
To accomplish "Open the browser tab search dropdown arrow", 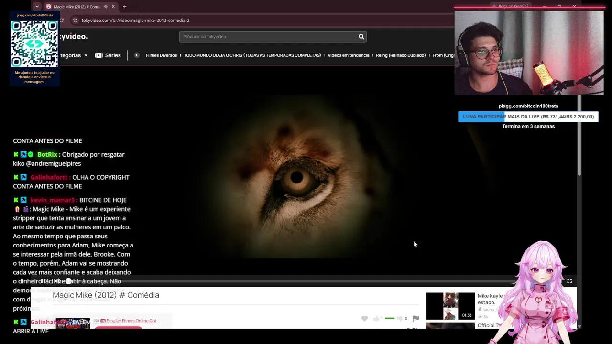I will click(37, 7).
